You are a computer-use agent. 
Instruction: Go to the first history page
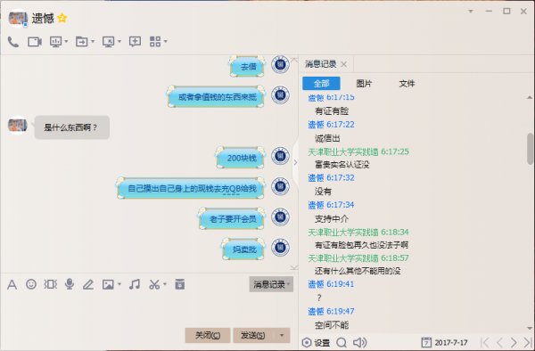pos(485,342)
